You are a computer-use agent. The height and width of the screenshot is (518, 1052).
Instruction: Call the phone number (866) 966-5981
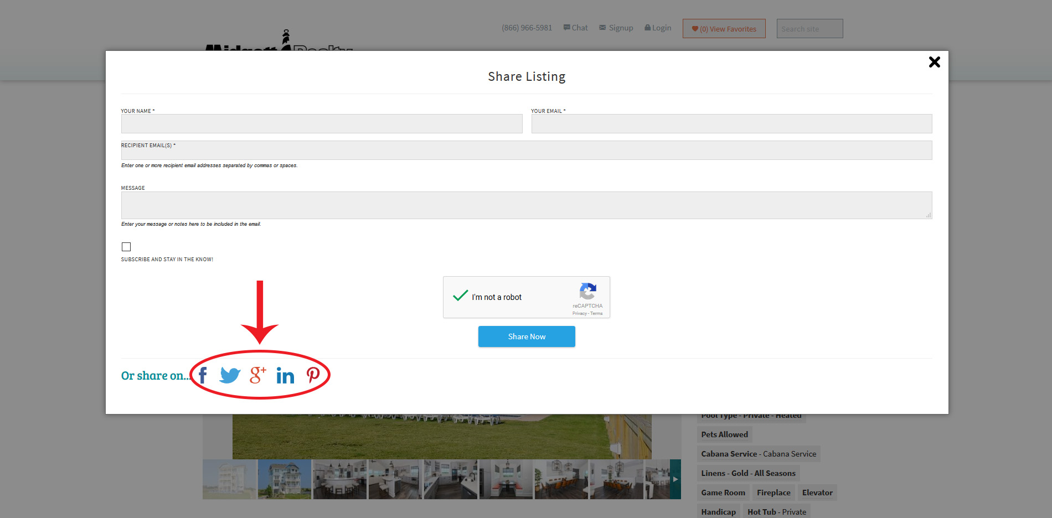coord(527,28)
